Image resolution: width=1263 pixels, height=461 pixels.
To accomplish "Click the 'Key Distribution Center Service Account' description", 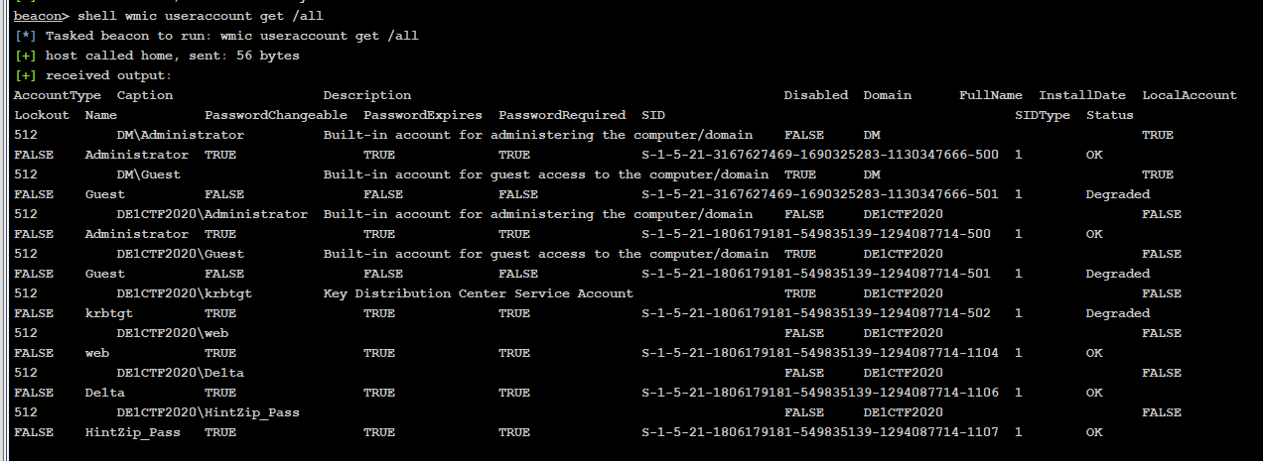I will (479, 293).
